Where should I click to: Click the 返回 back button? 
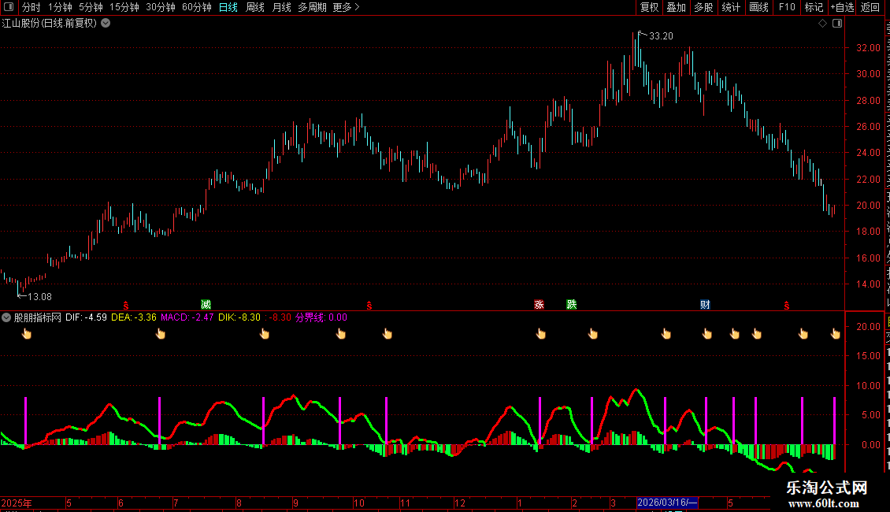pyautogui.click(x=870, y=7)
